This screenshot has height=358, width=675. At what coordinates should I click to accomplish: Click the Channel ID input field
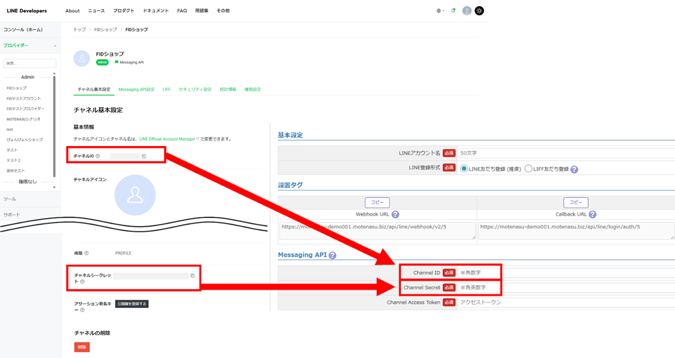479,272
